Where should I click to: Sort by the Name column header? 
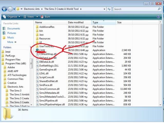coord(38,22)
